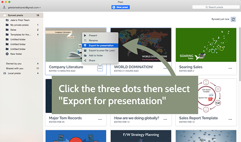
Task: Click the user account avatar icon
Action: point(4,7)
